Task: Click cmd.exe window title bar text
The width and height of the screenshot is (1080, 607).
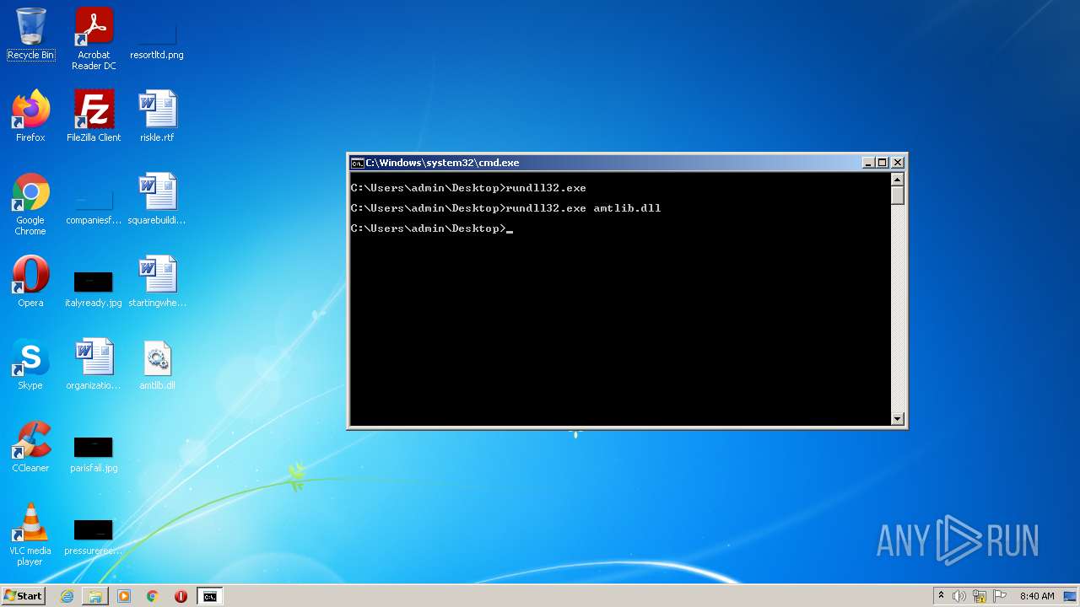Action: coord(442,163)
